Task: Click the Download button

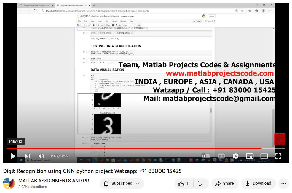Action: point(258,184)
